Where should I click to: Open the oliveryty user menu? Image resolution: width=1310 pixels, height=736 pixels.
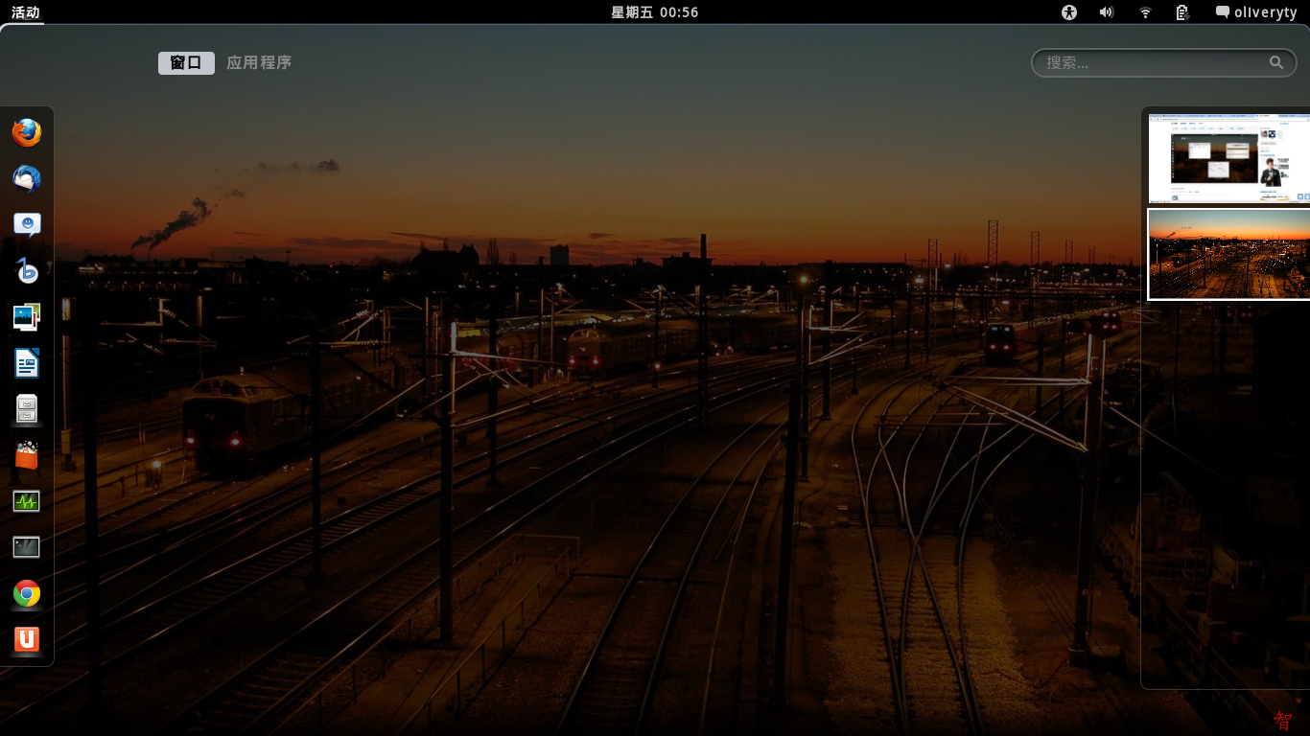[x=1256, y=12]
